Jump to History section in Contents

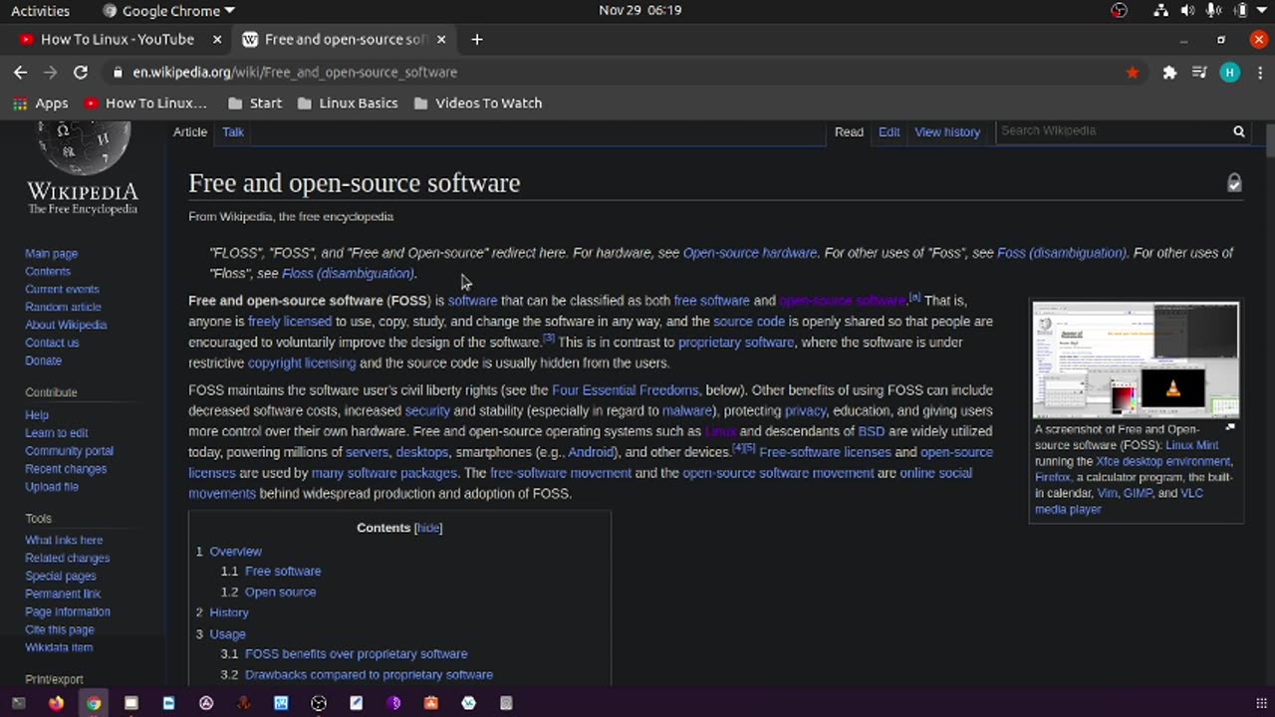click(x=229, y=612)
